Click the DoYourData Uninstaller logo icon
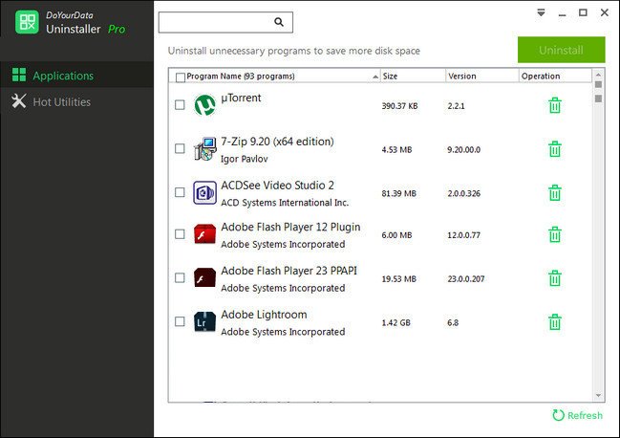Screen dimensions: 620x438 click(x=27, y=22)
